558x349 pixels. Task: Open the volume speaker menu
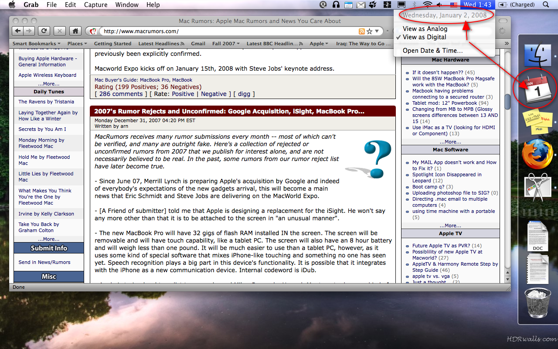(440, 5)
